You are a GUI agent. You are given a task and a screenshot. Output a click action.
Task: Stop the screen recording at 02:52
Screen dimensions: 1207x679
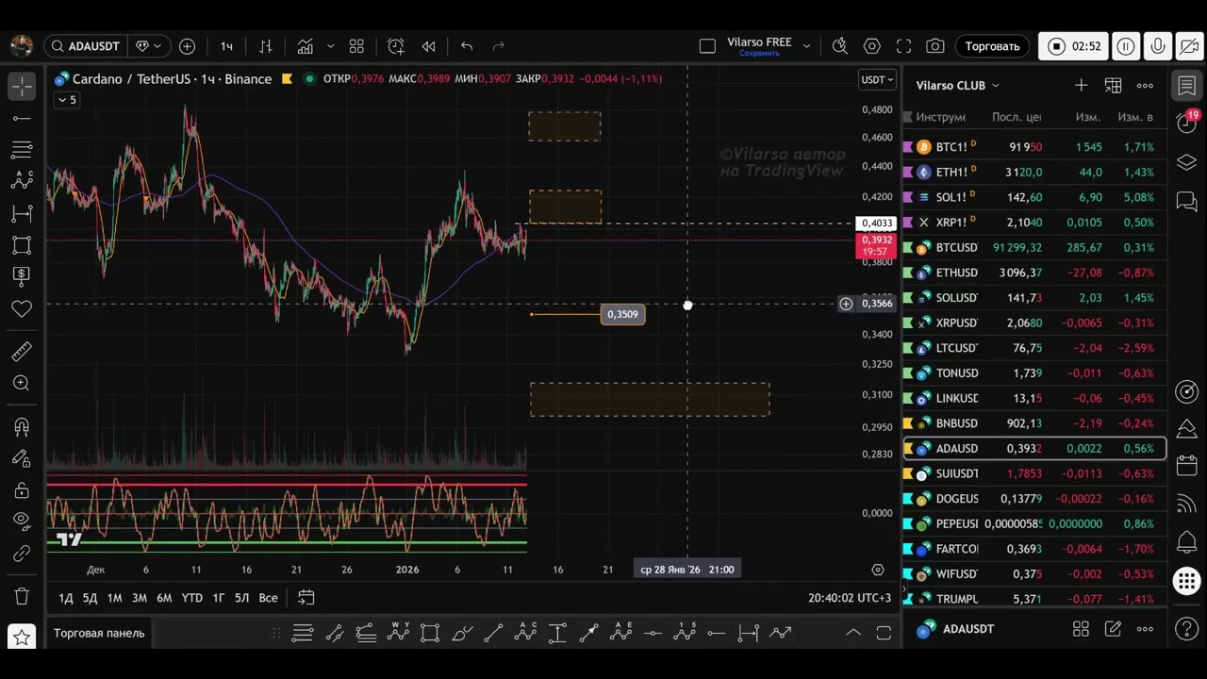coord(1074,46)
